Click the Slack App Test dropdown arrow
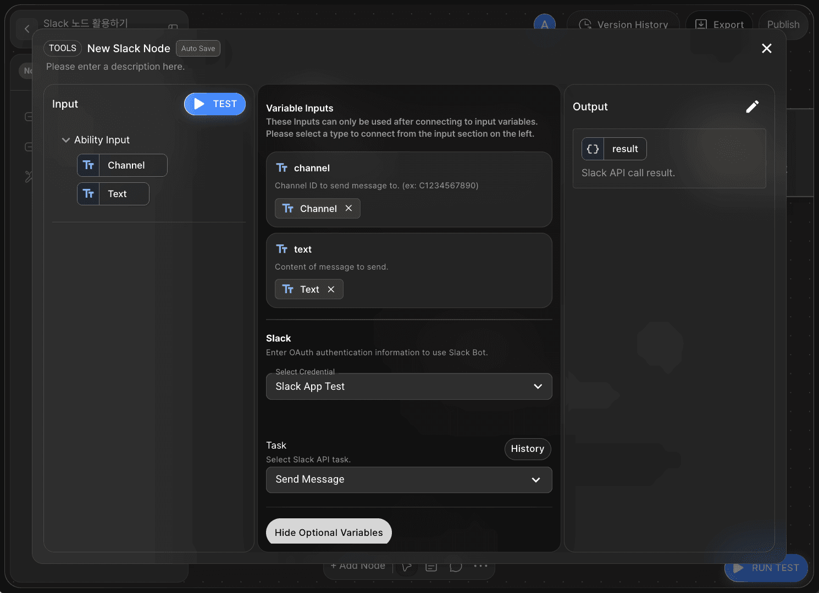This screenshot has height=593, width=819. [x=538, y=387]
